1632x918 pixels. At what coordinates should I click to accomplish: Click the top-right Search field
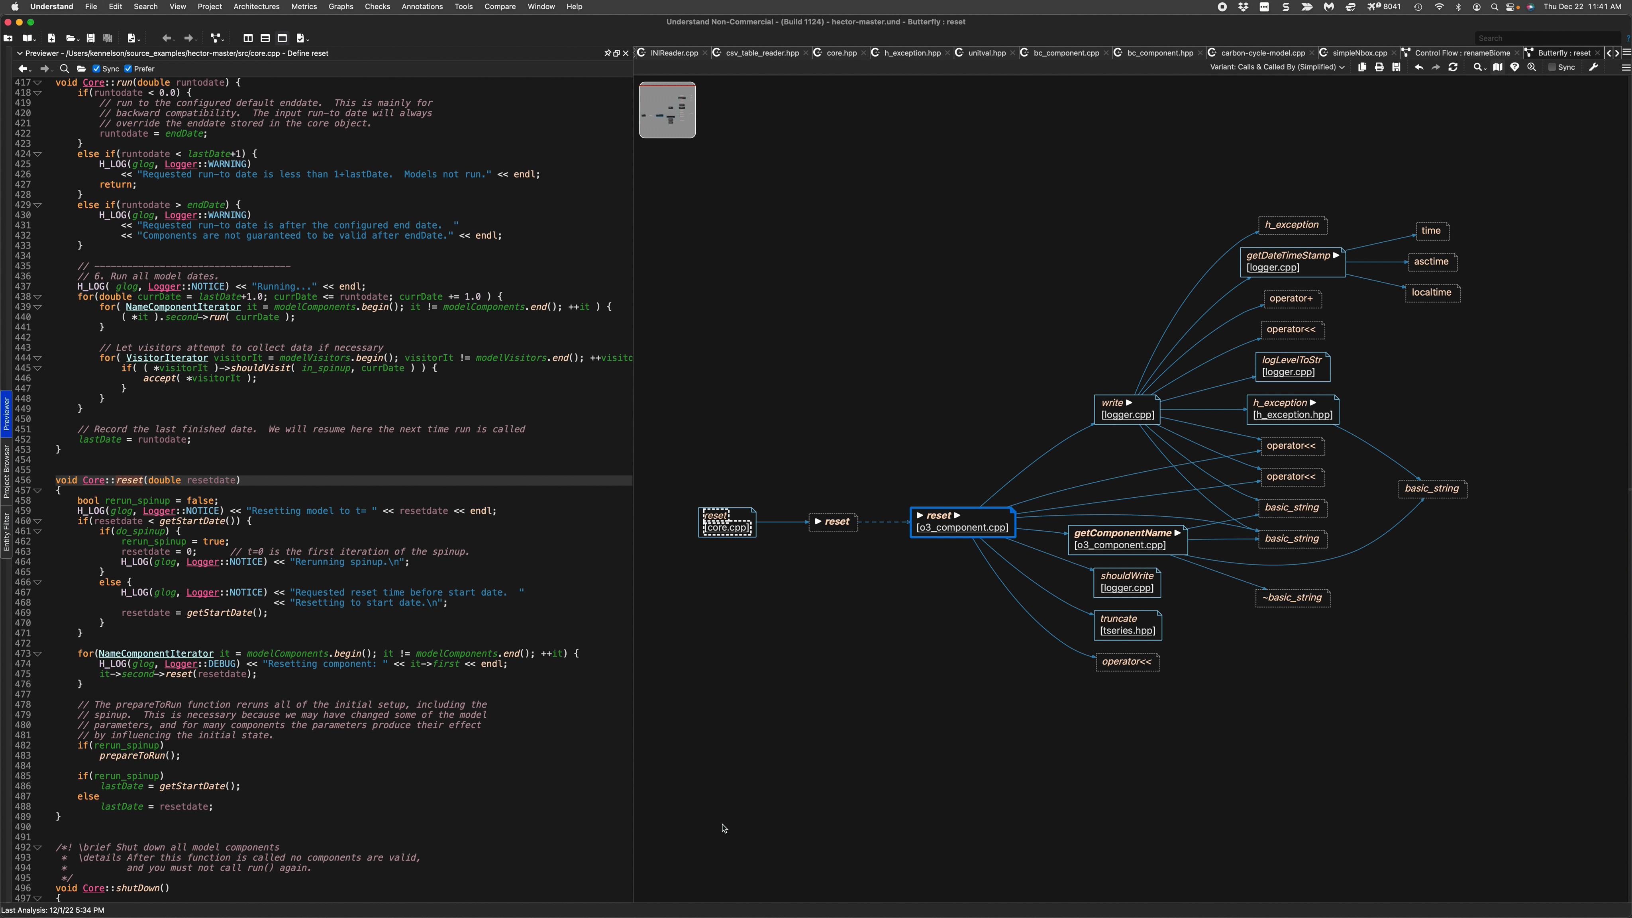point(1548,38)
